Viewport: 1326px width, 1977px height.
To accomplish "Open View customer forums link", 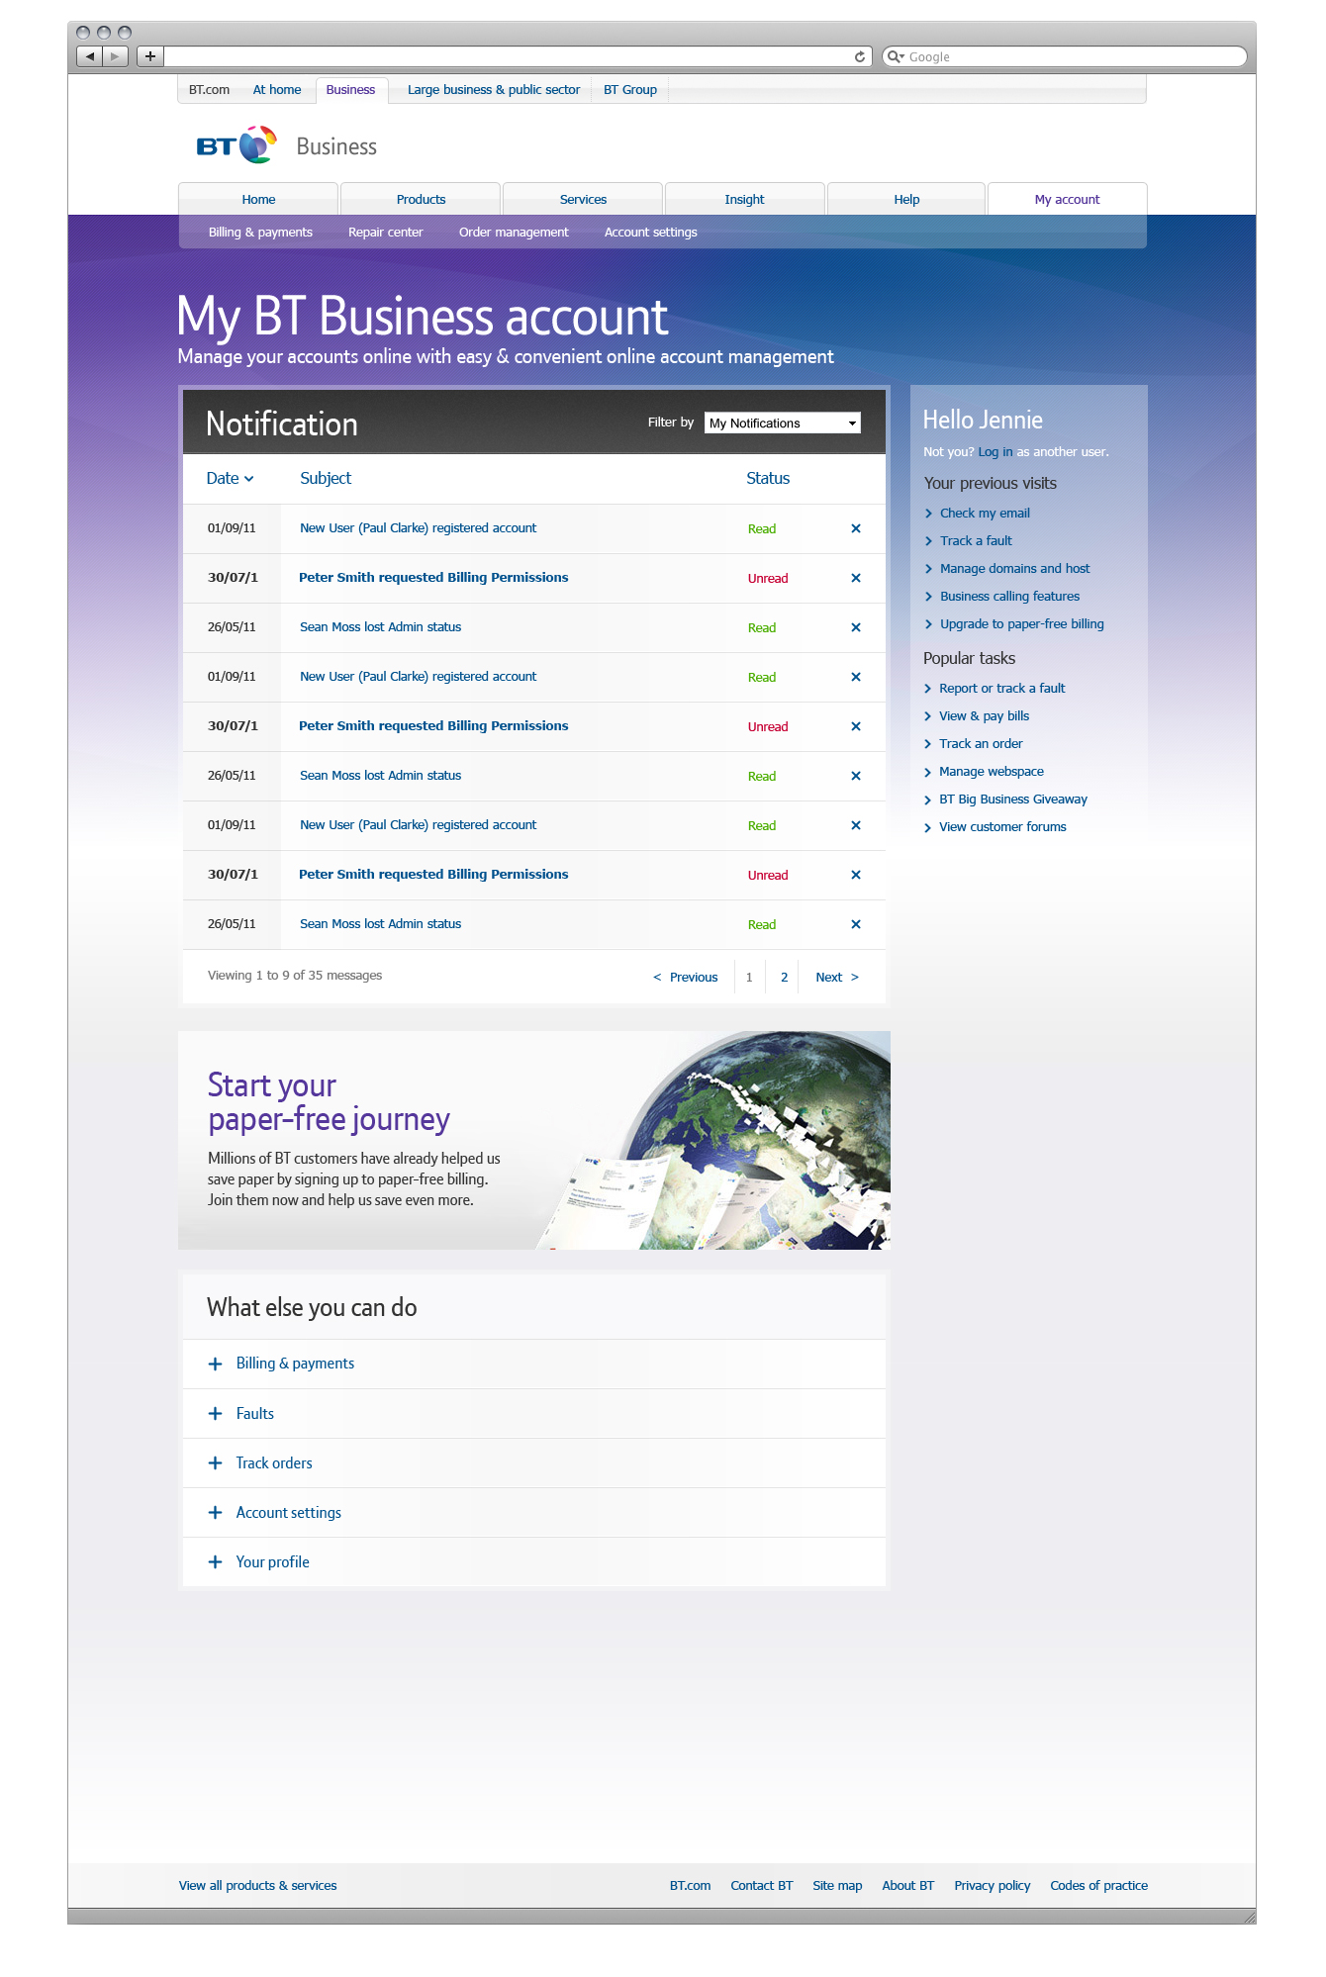I will tap(1002, 827).
